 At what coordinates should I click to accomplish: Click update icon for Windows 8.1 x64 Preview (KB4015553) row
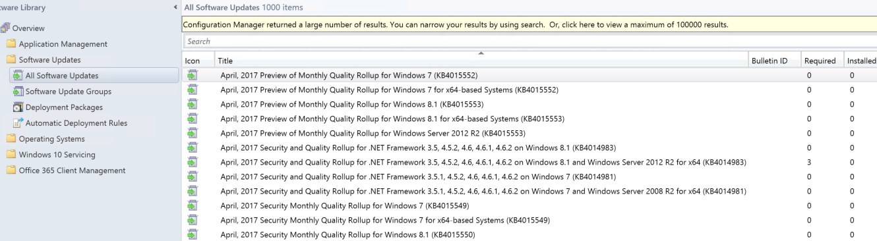(192, 119)
